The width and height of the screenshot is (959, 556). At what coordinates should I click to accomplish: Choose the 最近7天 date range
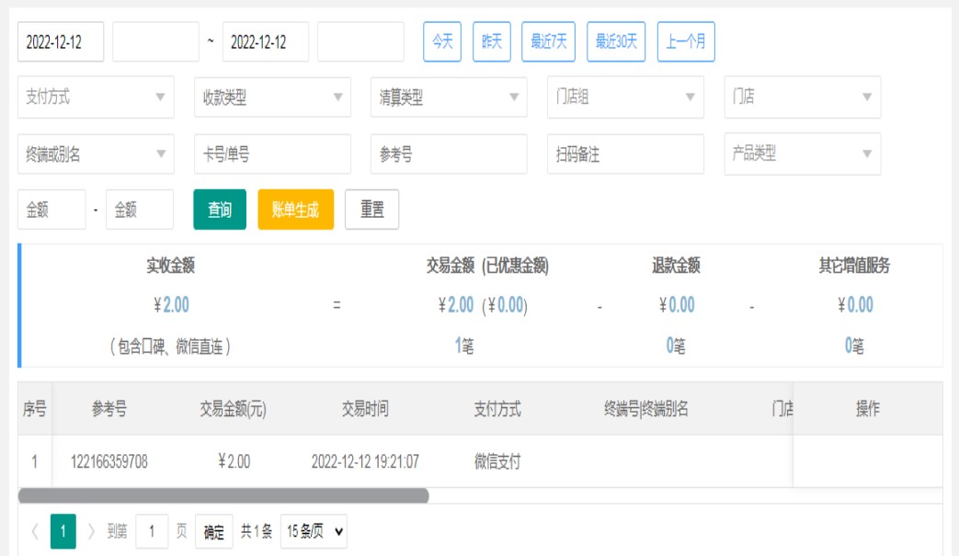pos(548,42)
